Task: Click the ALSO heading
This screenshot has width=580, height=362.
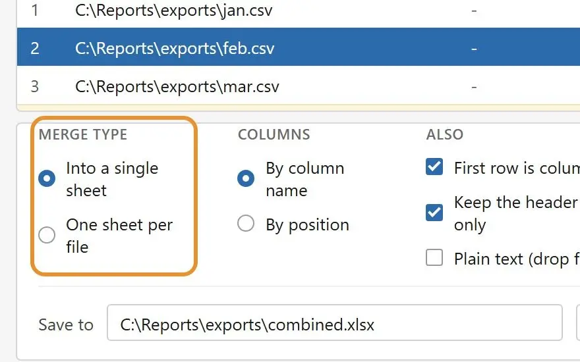Action: (x=445, y=134)
